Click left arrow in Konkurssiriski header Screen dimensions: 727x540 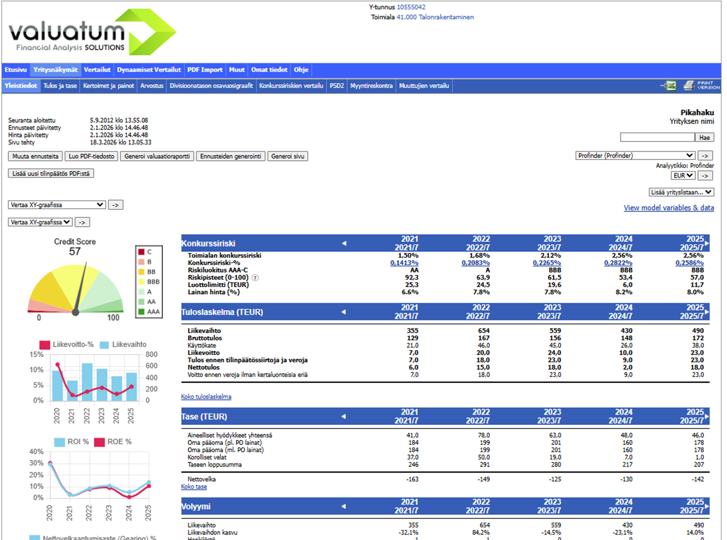point(344,243)
